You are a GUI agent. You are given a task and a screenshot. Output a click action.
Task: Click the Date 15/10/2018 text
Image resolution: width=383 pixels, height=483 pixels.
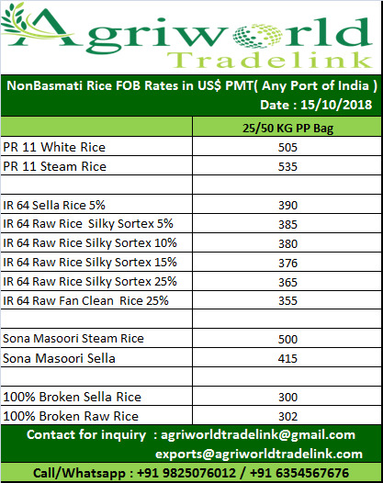coord(316,105)
